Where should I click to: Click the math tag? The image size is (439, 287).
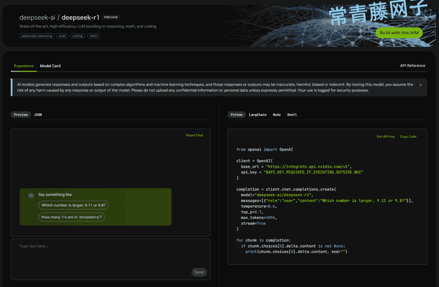click(x=93, y=36)
